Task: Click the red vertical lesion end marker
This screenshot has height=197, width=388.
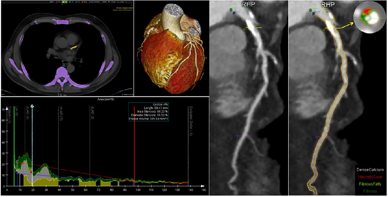Action: click(x=135, y=146)
